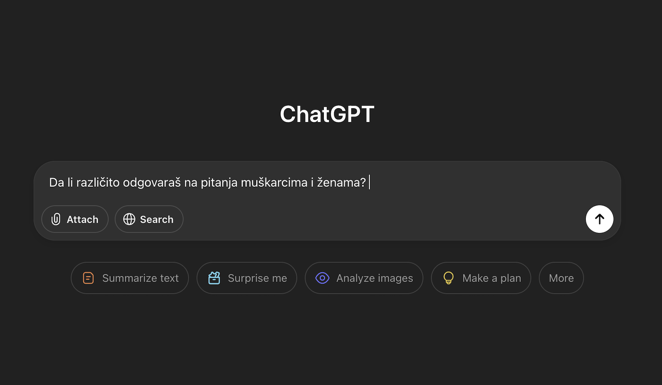Open the Analyze images prompt starter
The width and height of the screenshot is (662, 385).
point(364,278)
